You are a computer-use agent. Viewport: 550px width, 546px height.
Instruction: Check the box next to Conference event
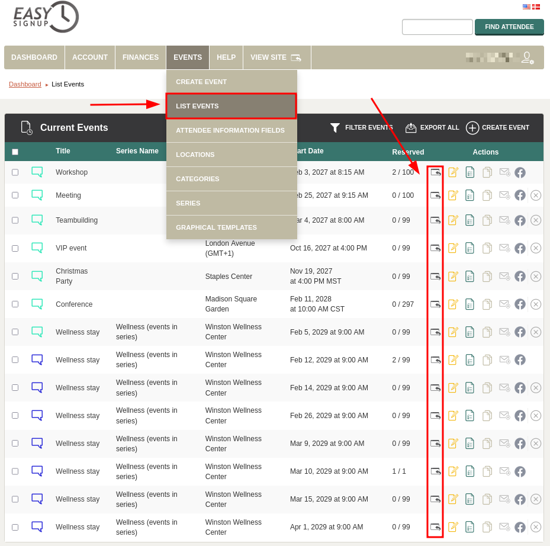(15, 304)
